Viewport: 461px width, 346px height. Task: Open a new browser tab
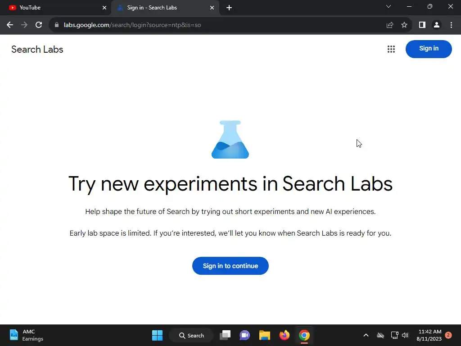[x=229, y=8]
